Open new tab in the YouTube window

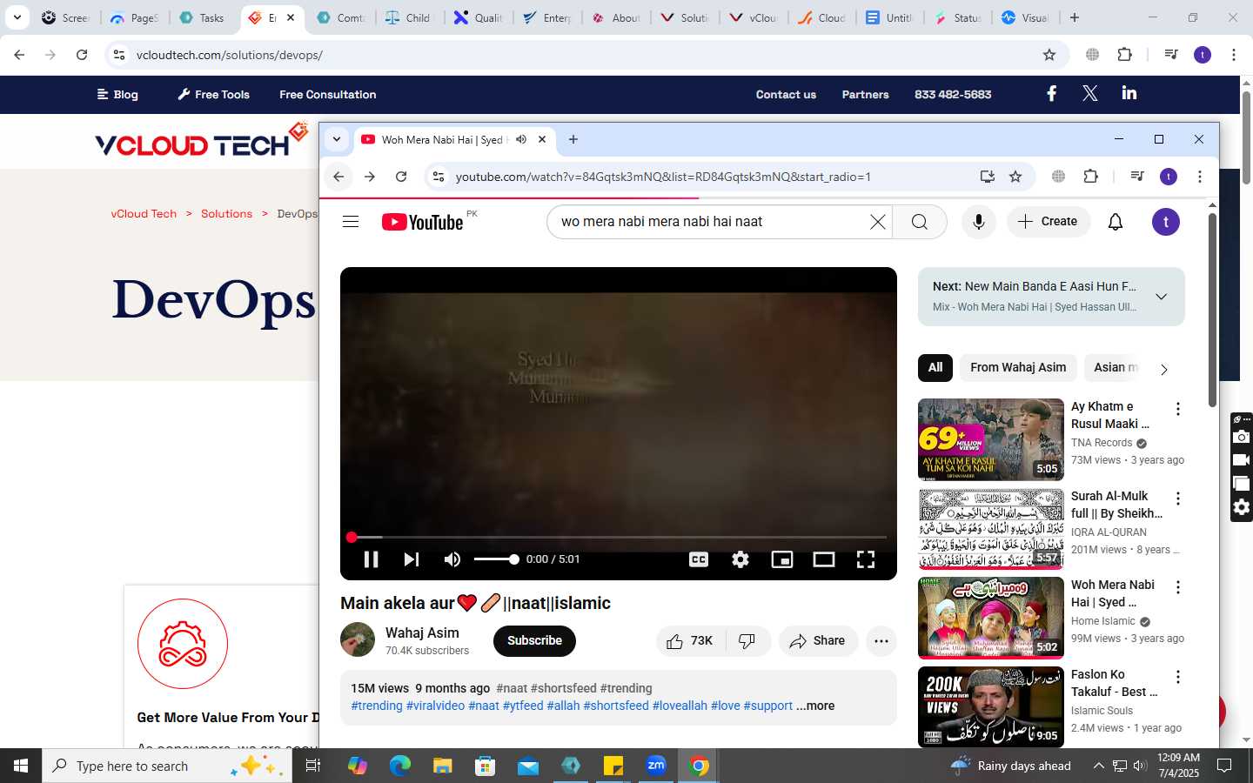[x=573, y=139]
